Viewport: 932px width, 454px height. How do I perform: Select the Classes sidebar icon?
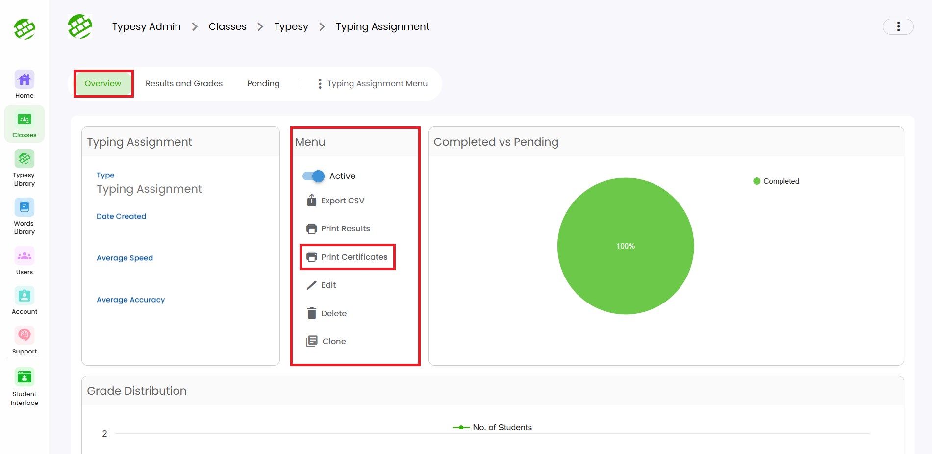(24, 120)
